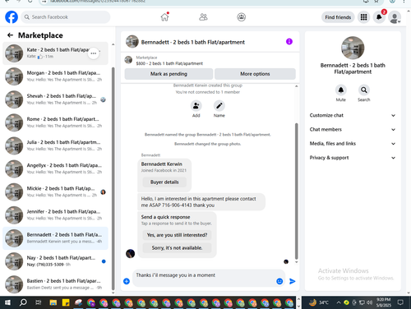This screenshot has height=309, width=411.
Task: Click the chat header Bernnadett title
Action: pos(193,42)
